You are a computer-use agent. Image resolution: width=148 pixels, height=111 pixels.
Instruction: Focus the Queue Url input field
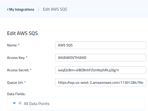coord(101,82)
